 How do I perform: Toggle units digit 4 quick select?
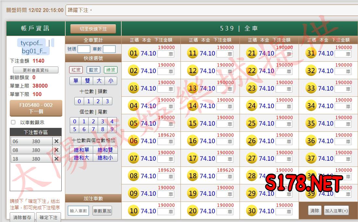112,121
